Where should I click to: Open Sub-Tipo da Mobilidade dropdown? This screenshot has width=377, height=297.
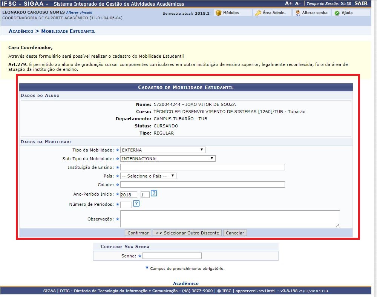(168, 159)
